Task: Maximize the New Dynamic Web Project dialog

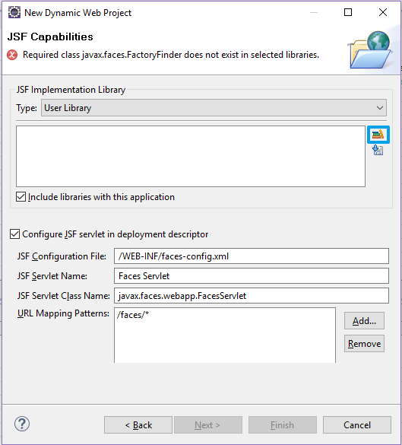Action: tap(348, 12)
